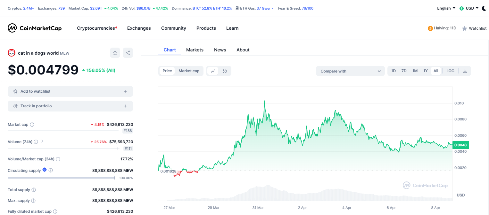Open the Compare with dropdown

[350, 71]
